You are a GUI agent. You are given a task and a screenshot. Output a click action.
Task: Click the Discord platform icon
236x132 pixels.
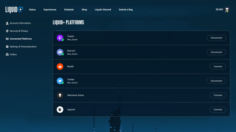pyautogui.click(x=60, y=52)
